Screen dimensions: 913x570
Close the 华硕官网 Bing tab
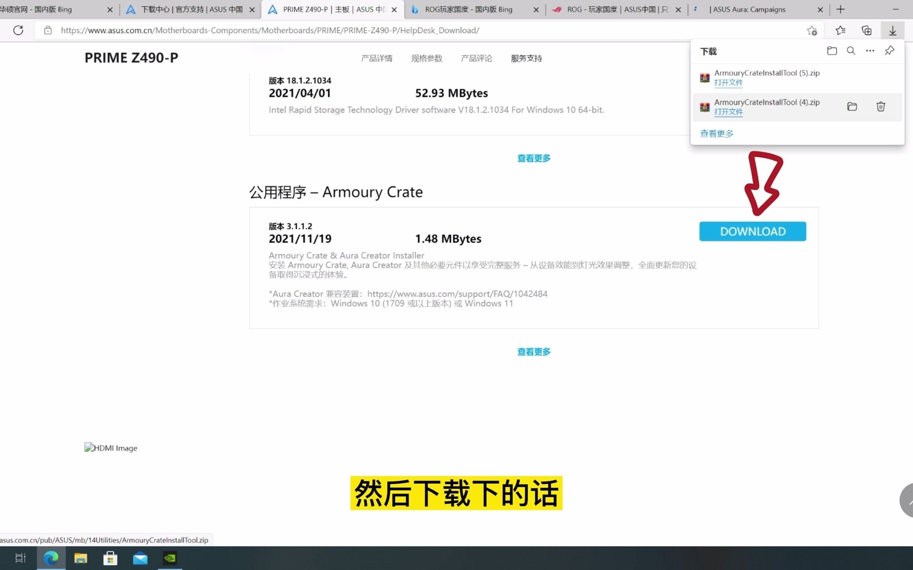[110, 10]
